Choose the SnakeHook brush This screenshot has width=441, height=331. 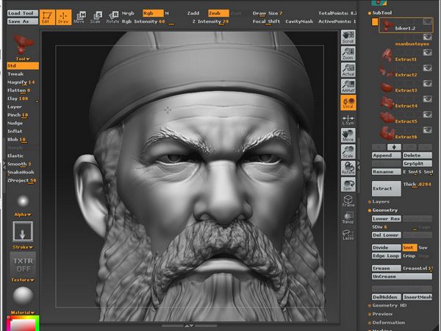click(20, 172)
